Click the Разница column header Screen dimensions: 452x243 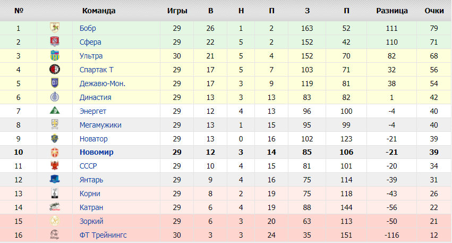point(392,11)
